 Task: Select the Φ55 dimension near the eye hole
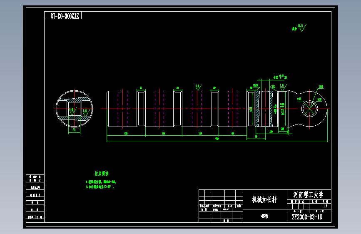click(x=319, y=100)
